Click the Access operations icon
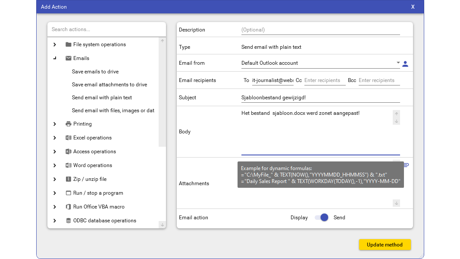 [68, 152]
